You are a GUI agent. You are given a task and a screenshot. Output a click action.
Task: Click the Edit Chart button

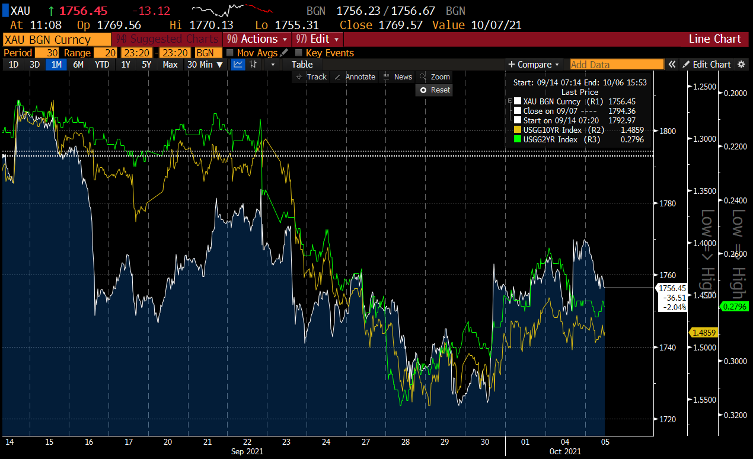click(x=707, y=64)
